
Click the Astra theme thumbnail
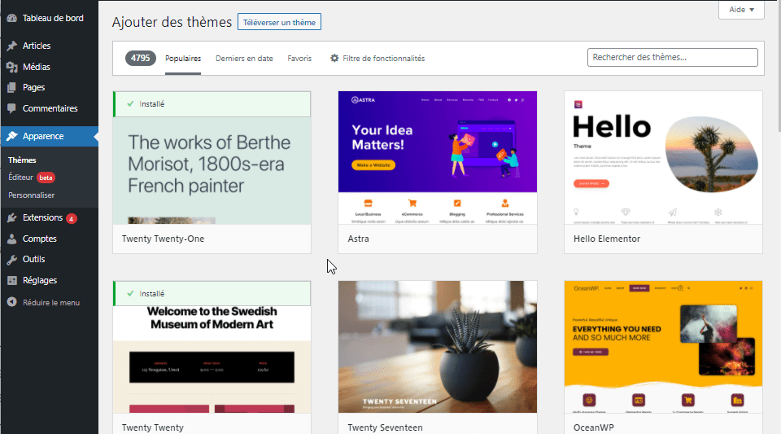pos(438,157)
